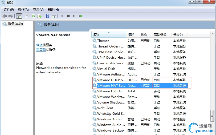Click the Forward arrow toolbar icon
Viewport: 216px width, 135px height.
pyautogui.click(x=11, y=16)
